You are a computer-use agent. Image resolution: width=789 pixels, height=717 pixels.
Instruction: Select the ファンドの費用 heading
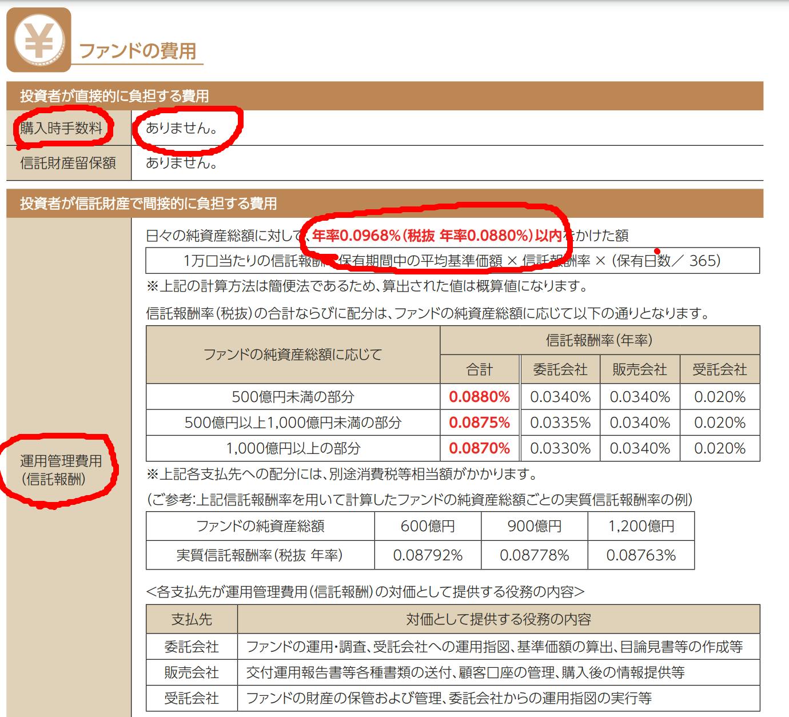click(137, 51)
